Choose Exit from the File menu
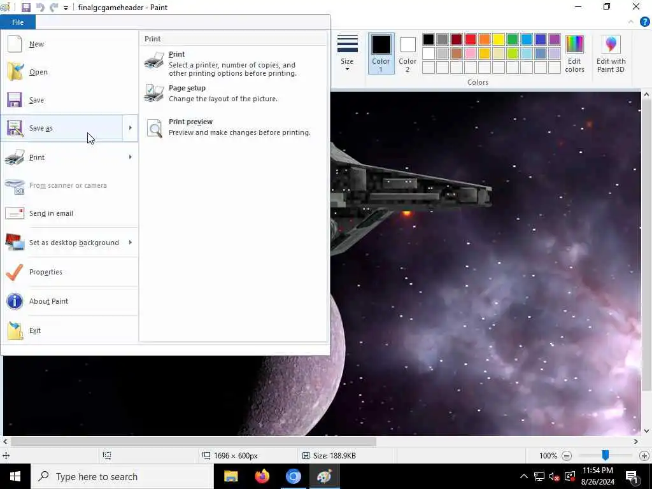The width and height of the screenshot is (652, 489). [69, 330]
